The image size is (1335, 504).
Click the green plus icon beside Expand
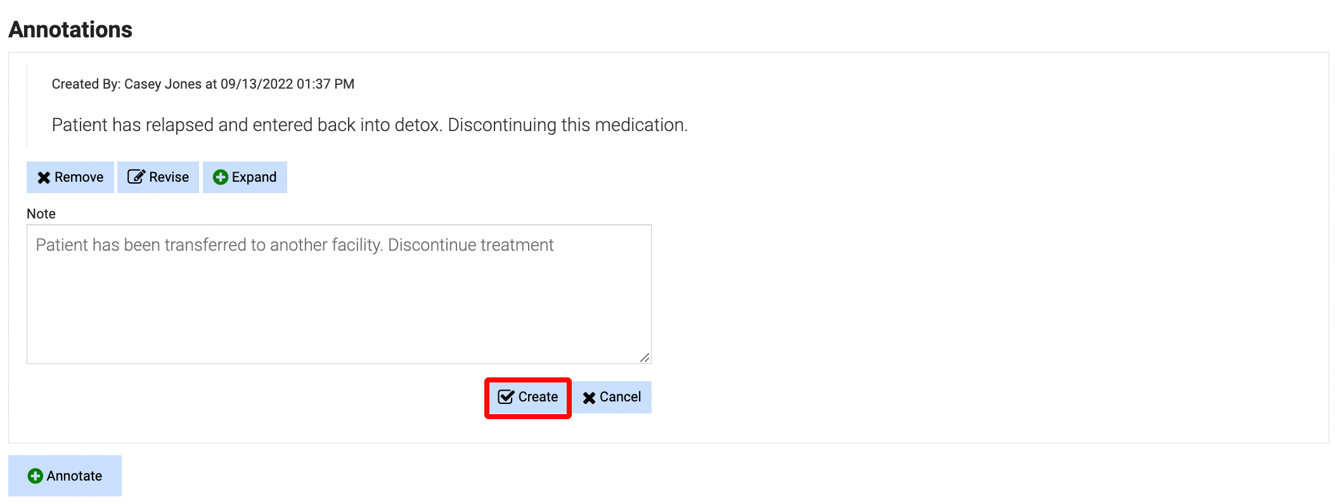pyautogui.click(x=221, y=177)
